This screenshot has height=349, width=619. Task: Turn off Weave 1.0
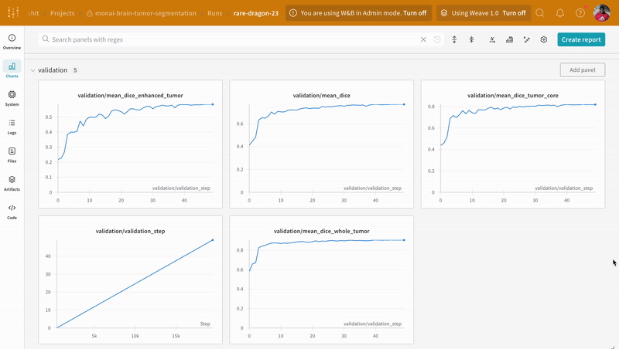pos(513,13)
